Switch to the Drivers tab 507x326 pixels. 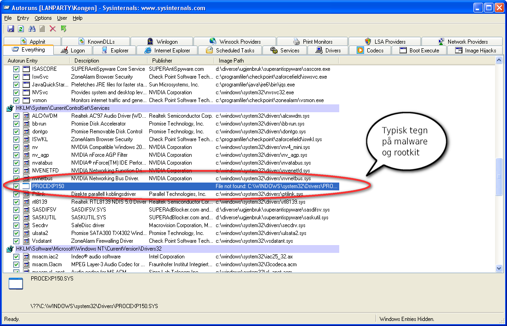coord(329,51)
